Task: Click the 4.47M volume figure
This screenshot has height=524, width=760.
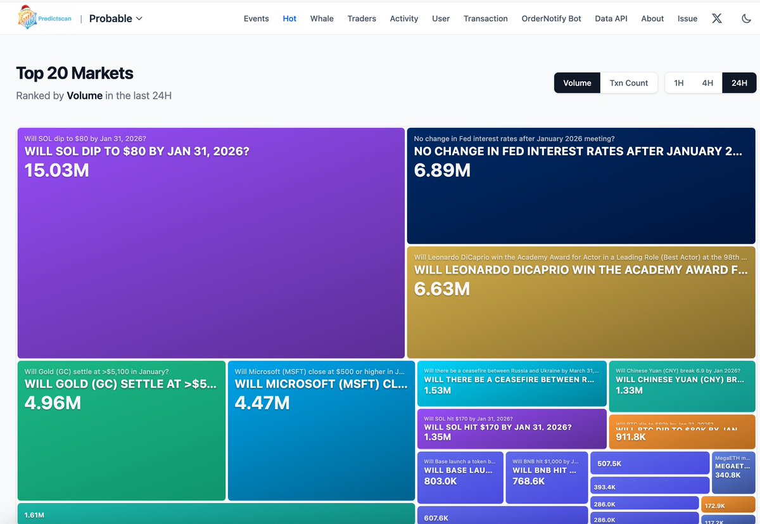Action: click(x=262, y=403)
